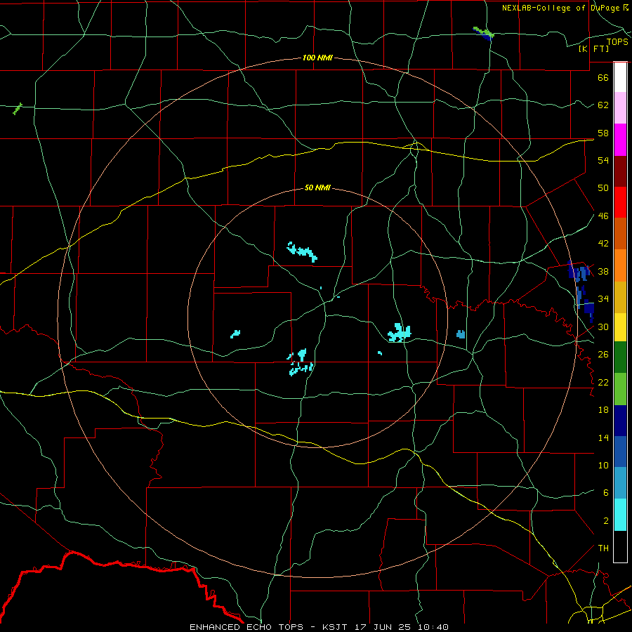
Task: Click the yellow legend swatch
Action: pyautogui.click(x=620, y=327)
